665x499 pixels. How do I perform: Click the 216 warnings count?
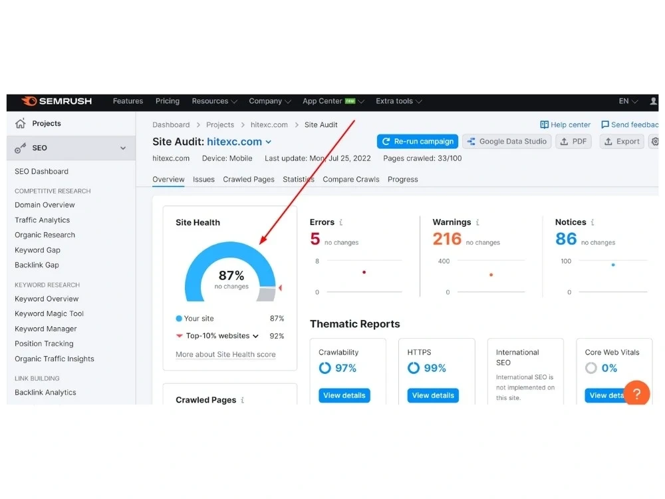click(447, 239)
